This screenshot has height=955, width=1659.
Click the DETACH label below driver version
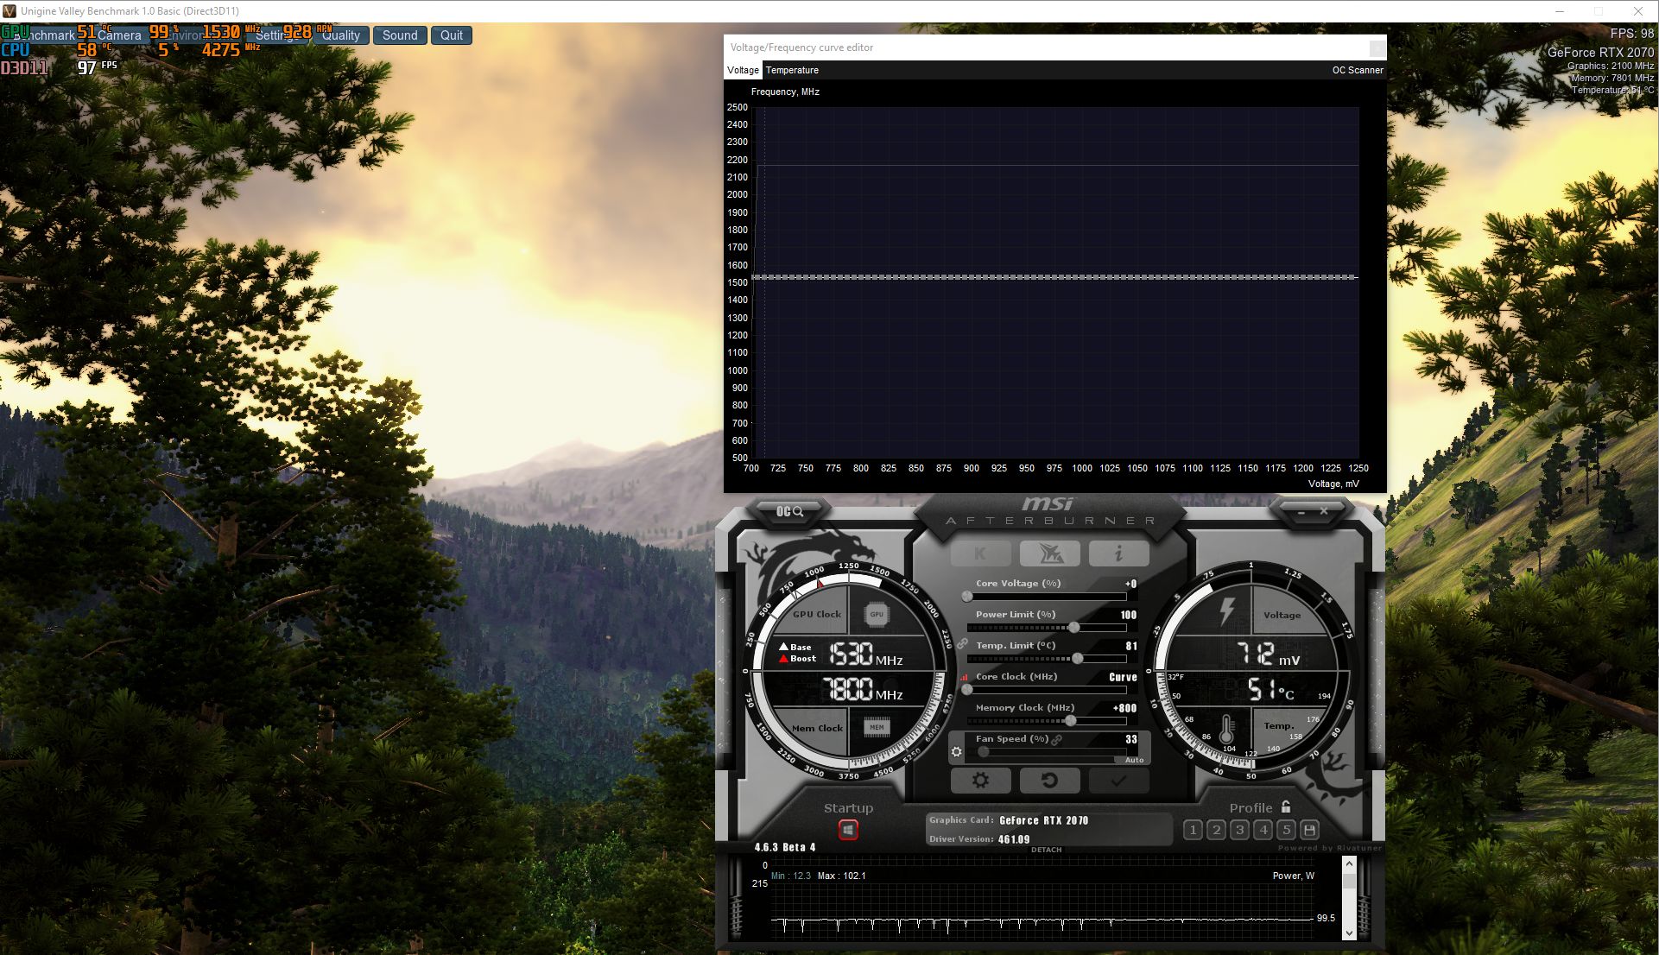pos(1046,850)
